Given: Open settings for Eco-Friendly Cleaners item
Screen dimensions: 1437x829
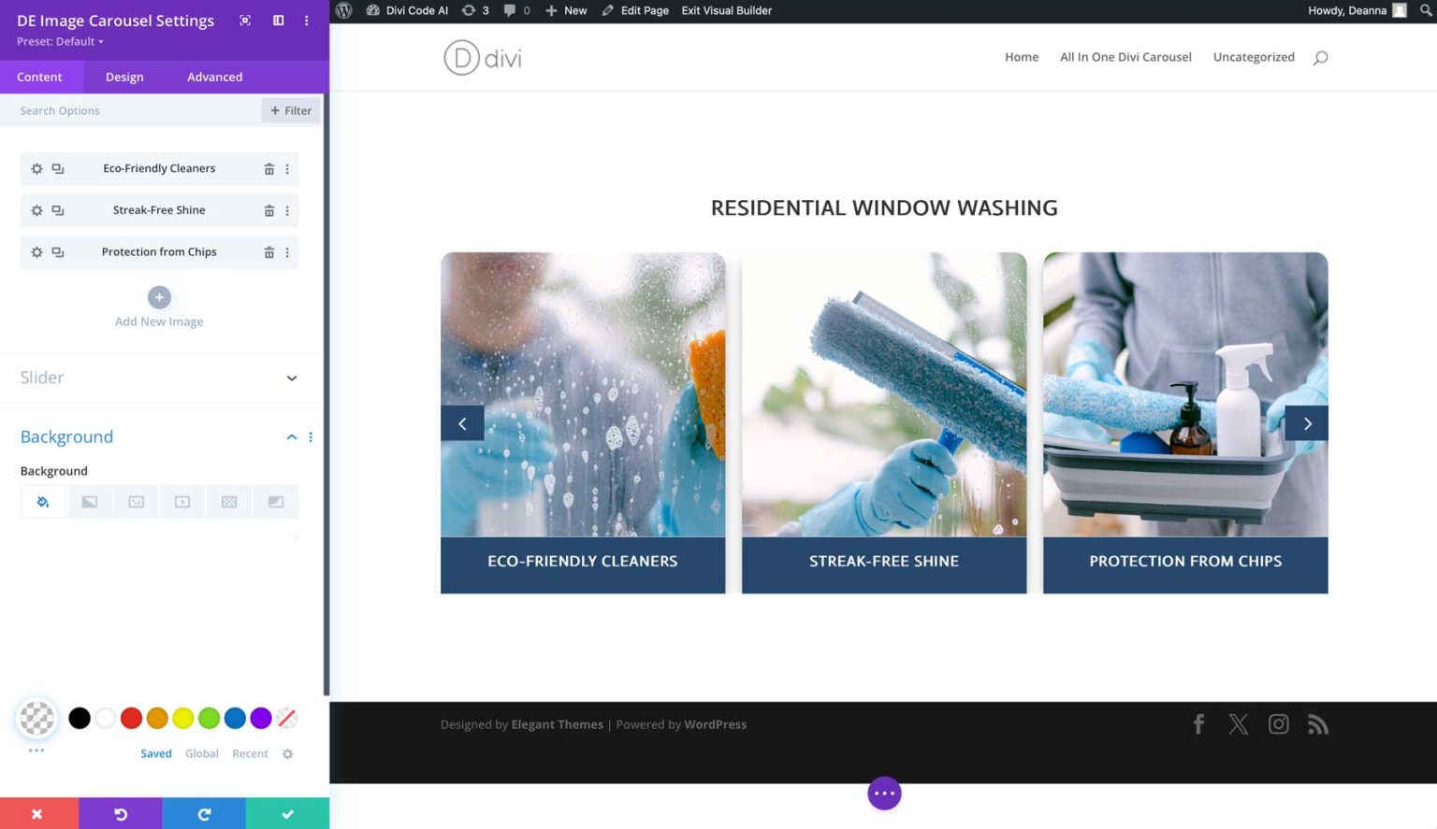Looking at the screenshot, I should pos(36,168).
